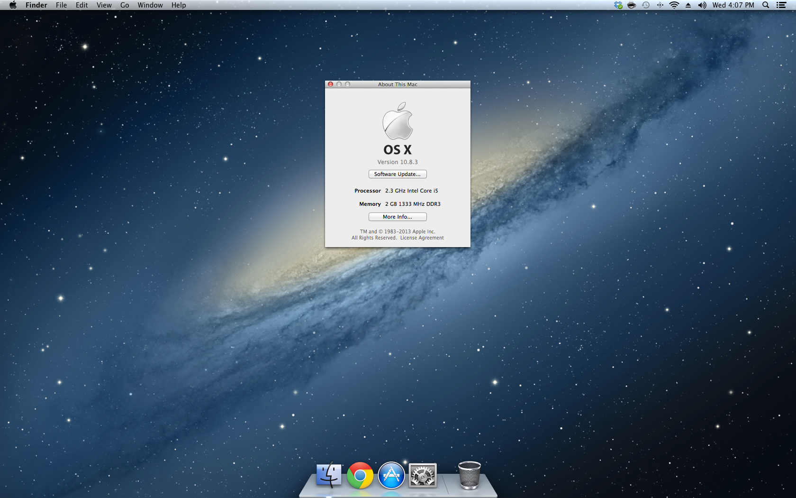Click the Software Update button
Image resolution: width=796 pixels, height=498 pixels.
pyautogui.click(x=398, y=174)
